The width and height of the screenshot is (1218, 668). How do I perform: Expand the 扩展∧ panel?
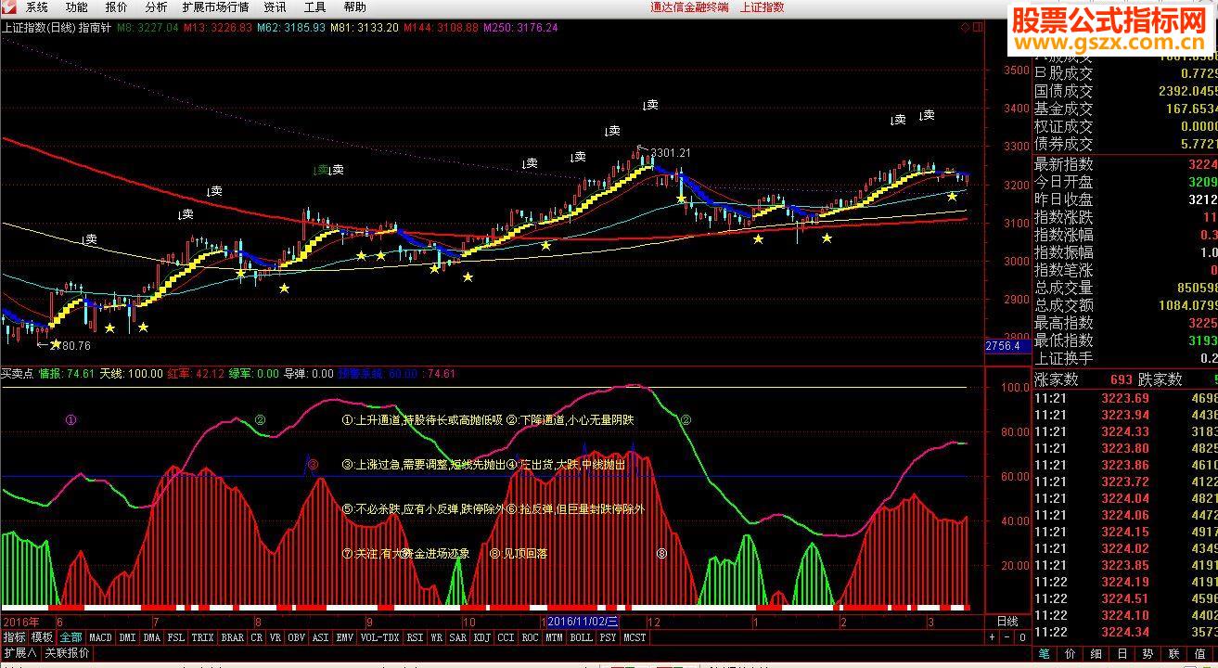(x=19, y=653)
